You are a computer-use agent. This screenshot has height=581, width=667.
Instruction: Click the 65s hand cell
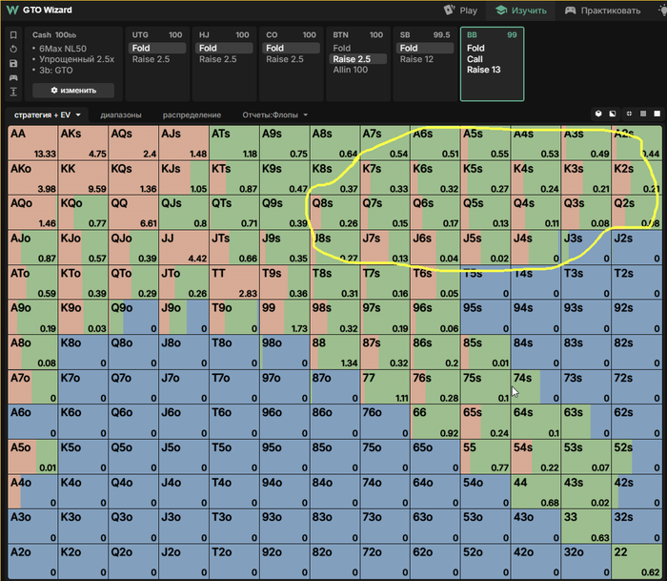click(x=485, y=422)
